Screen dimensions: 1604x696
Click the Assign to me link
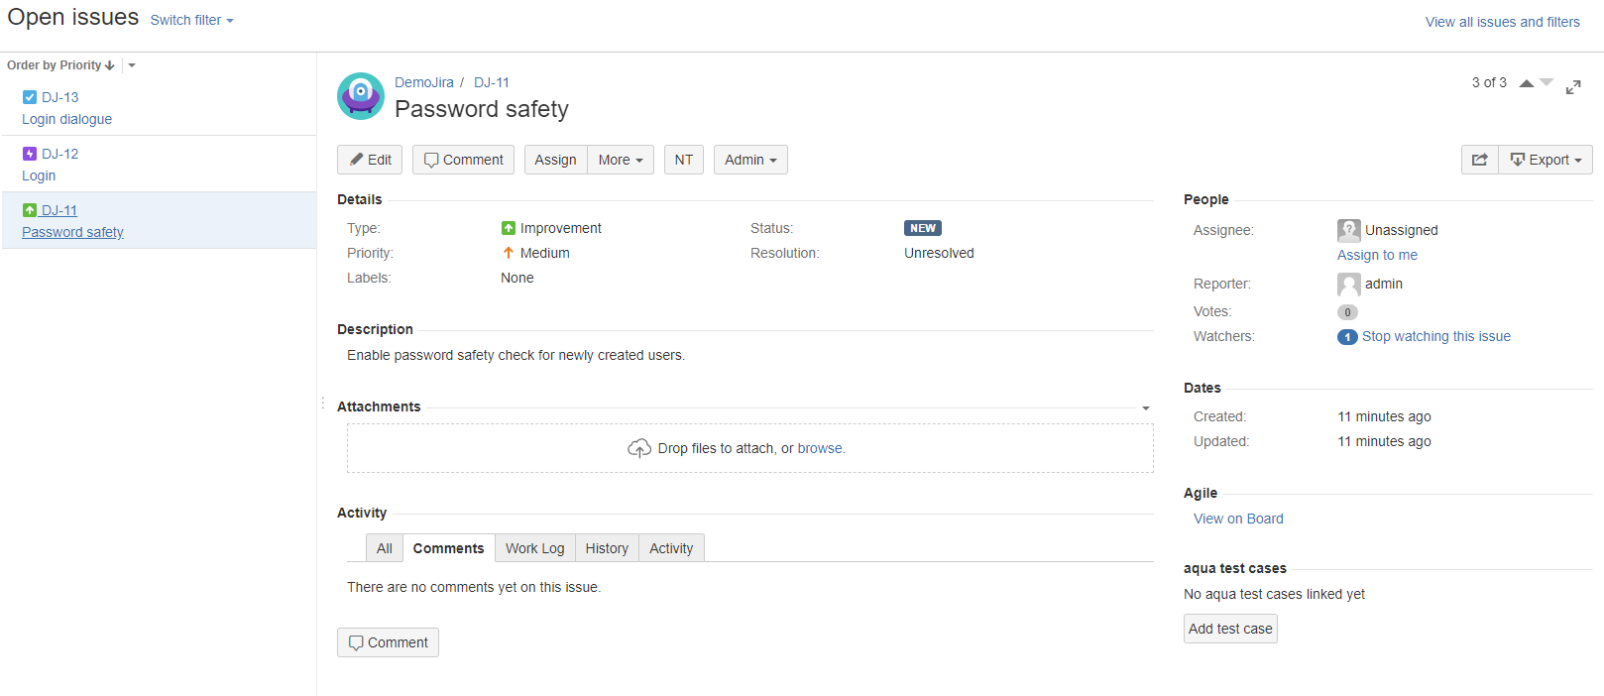point(1377,255)
